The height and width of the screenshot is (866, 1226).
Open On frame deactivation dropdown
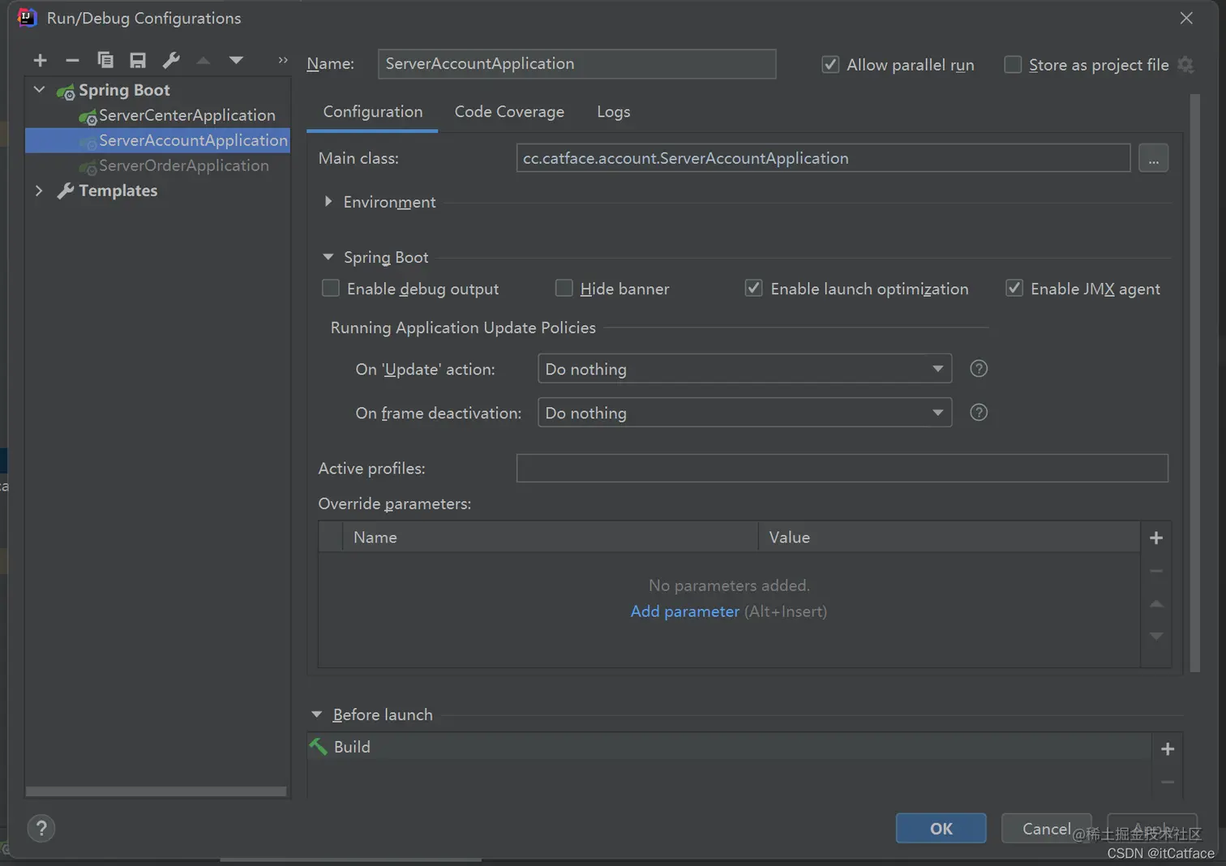[744, 413]
